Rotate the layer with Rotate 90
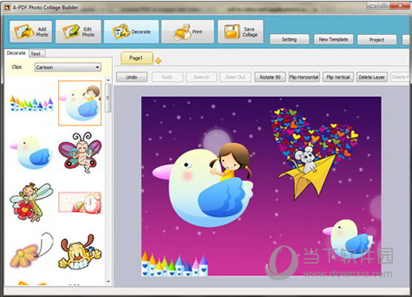The height and width of the screenshot is (297, 412). pyautogui.click(x=270, y=77)
